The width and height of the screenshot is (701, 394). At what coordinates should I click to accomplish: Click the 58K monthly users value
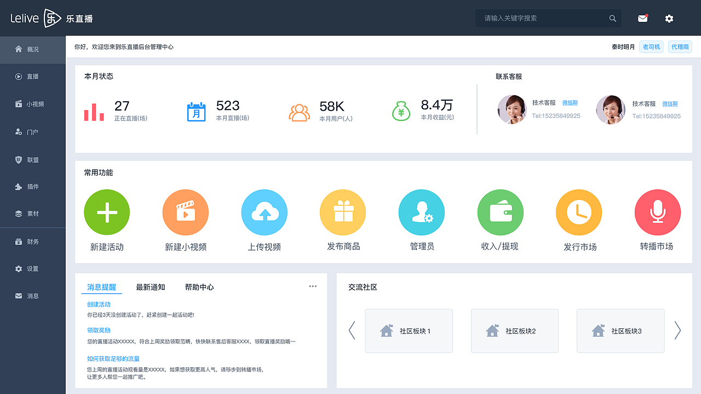pyautogui.click(x=332, y=106)
